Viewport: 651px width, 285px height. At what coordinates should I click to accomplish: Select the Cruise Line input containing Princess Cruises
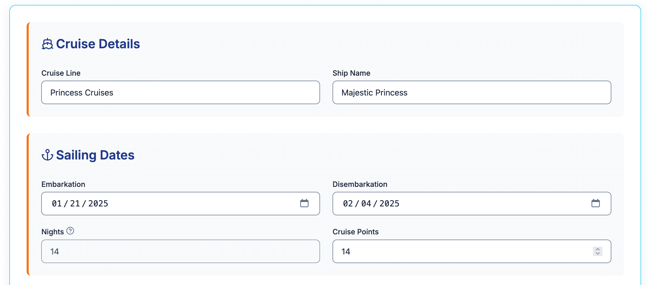180,92
